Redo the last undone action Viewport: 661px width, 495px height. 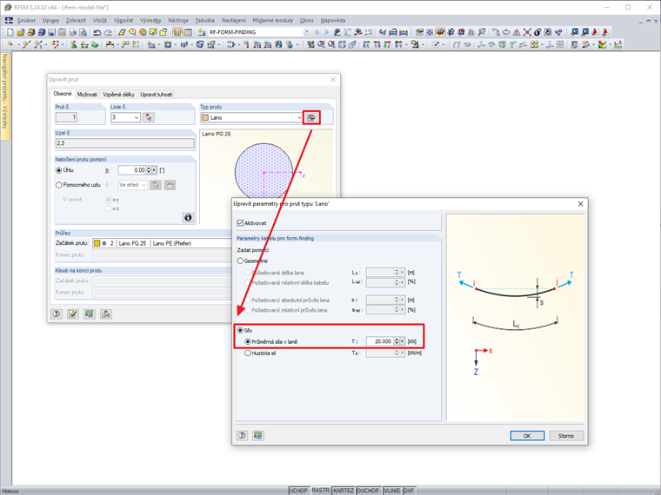tap(108, 32)
